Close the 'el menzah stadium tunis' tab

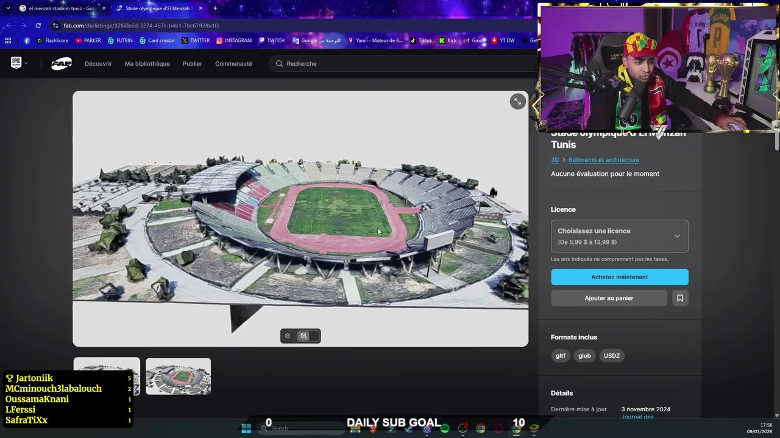[104, 8]
